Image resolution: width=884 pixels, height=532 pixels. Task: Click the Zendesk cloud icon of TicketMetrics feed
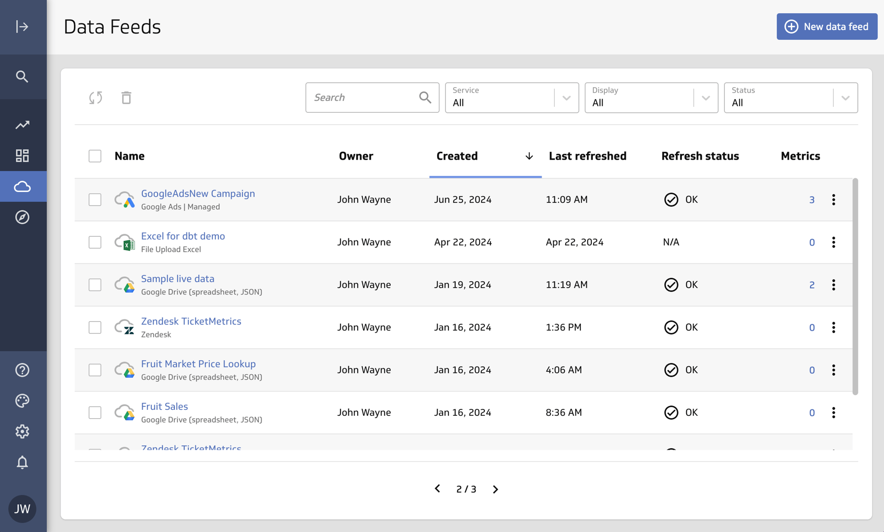[125, 328]
